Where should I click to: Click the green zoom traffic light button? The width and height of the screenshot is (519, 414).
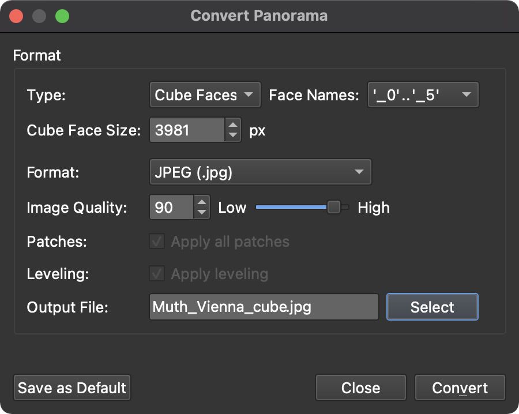coord(62,16)
